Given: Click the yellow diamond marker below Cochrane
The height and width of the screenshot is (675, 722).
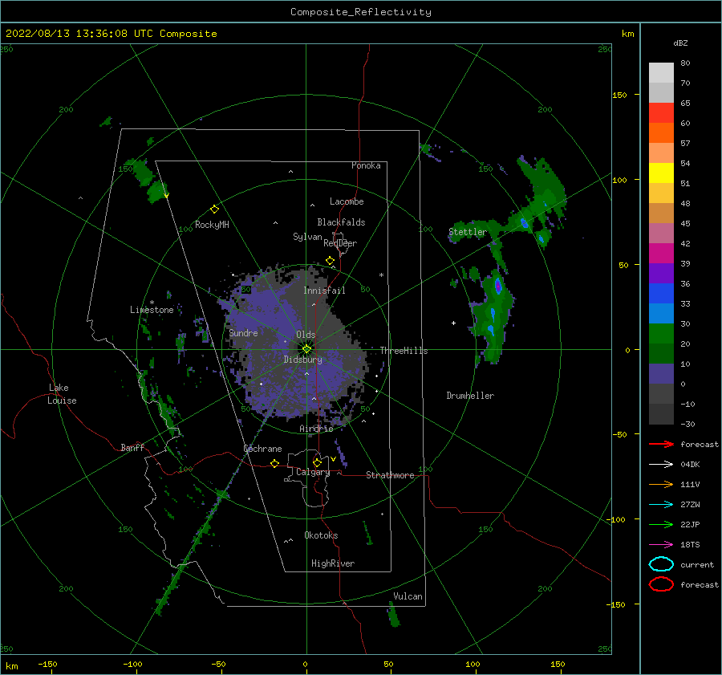Looking at the screenshot, I should [274, 464].
